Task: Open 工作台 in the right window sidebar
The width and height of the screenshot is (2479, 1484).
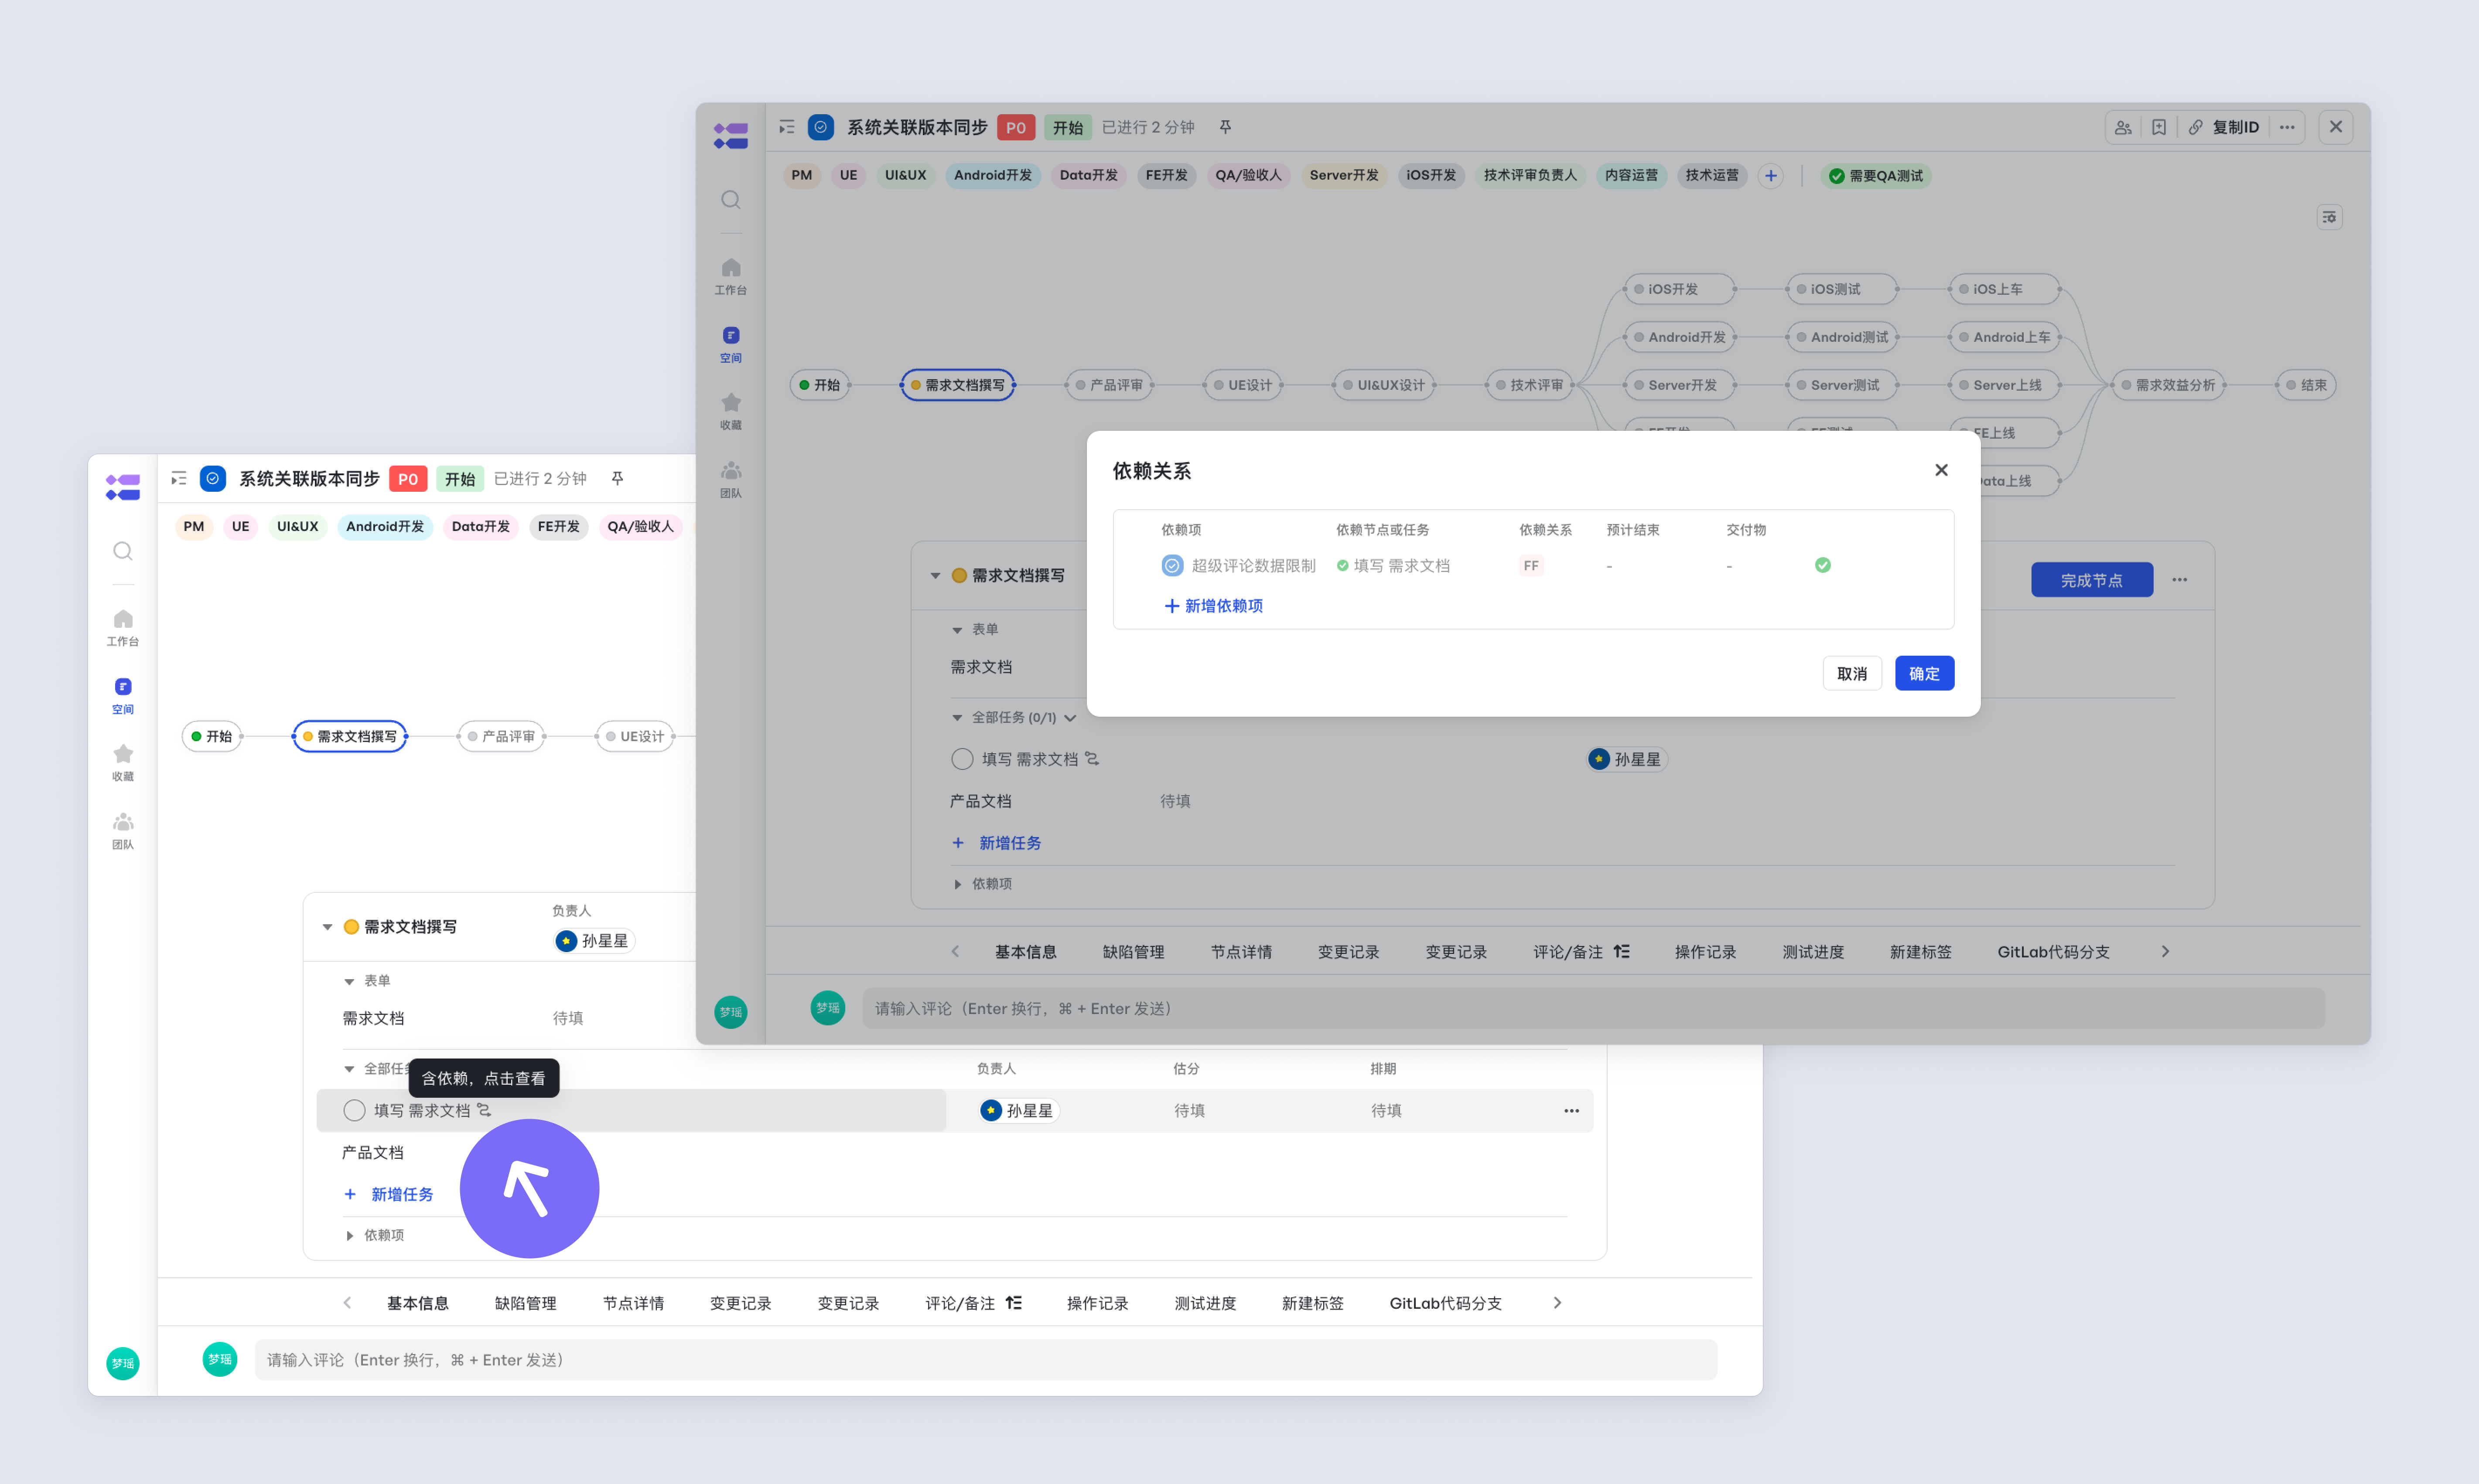Action: pyautogui.click(x=731, y=277)
